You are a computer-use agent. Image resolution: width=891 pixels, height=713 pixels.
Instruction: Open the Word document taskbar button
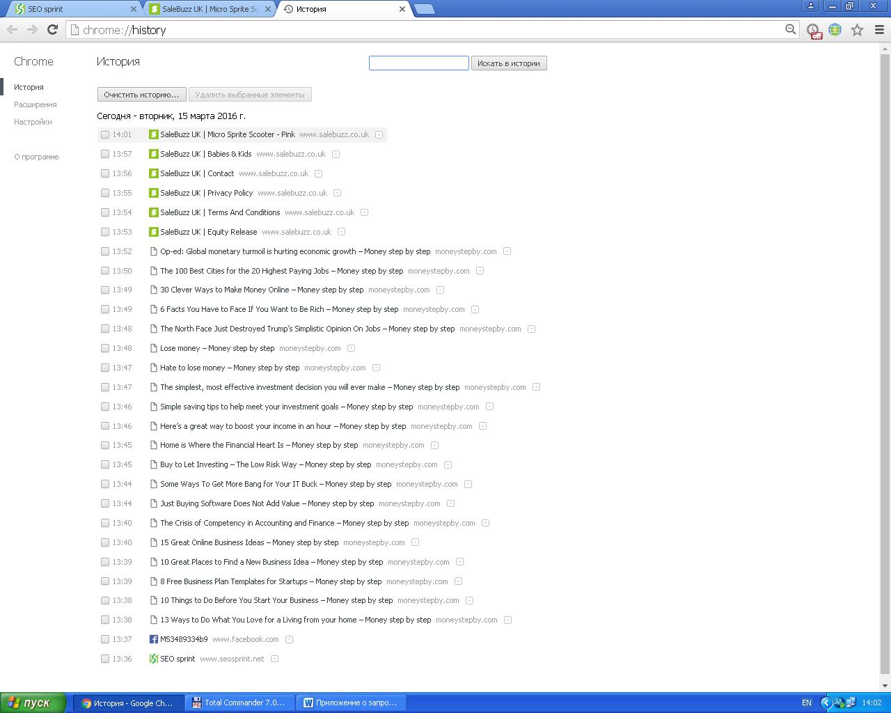click(351, 703)
